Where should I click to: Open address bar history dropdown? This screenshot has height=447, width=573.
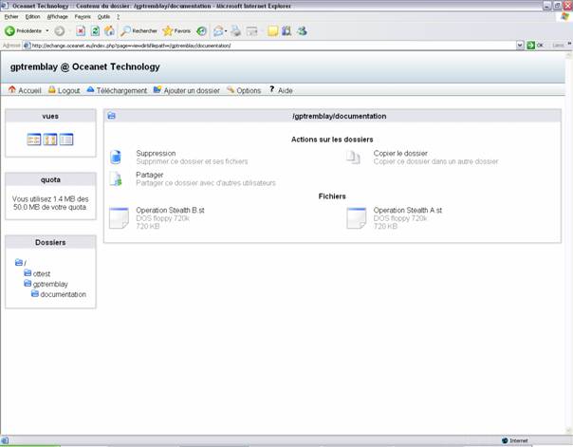coord(520,46)
